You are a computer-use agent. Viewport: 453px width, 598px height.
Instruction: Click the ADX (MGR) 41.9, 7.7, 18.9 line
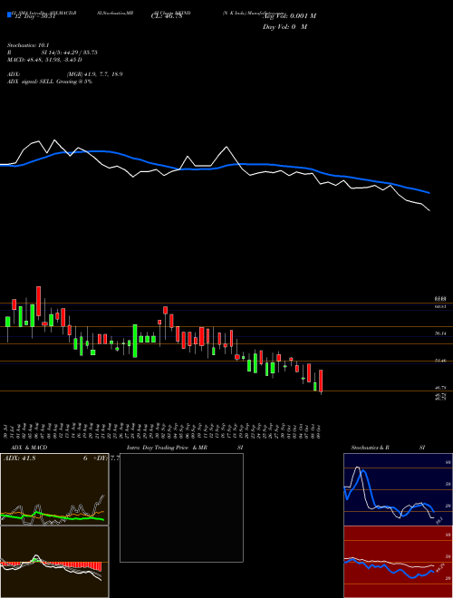click(x=65, y=74)
